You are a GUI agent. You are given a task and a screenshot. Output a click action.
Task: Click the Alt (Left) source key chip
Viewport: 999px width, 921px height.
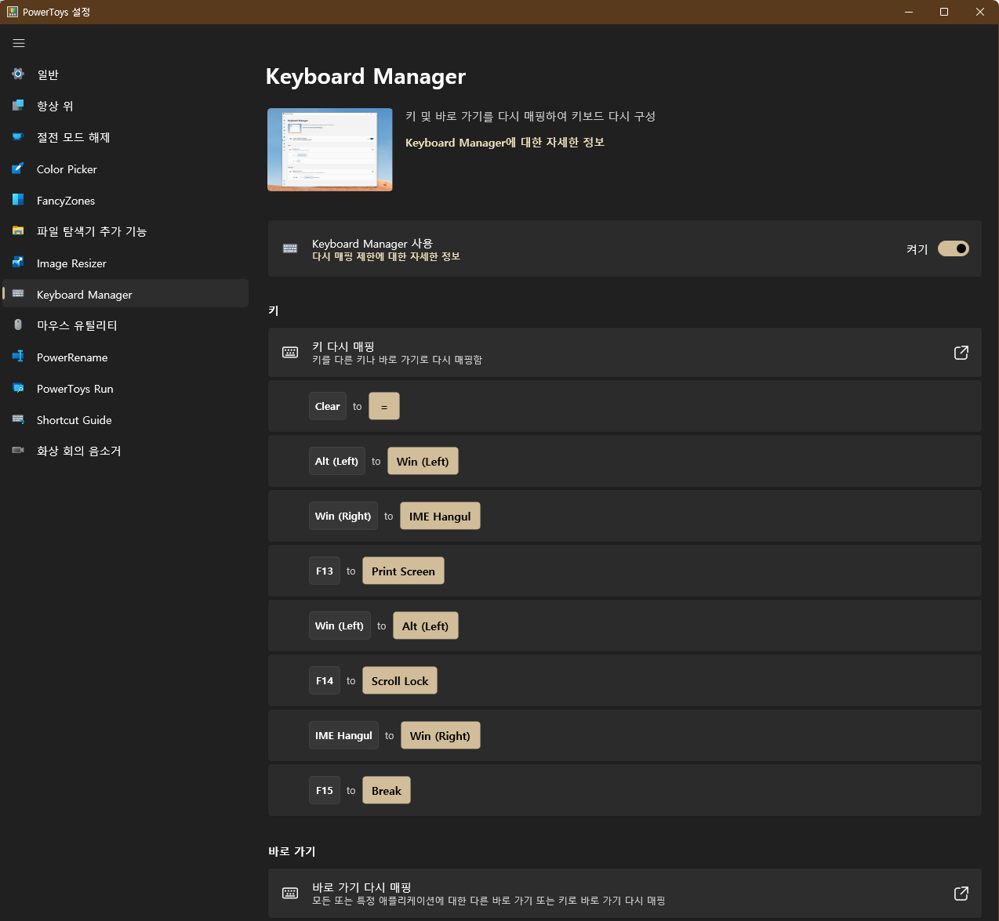tap(336, 461)
